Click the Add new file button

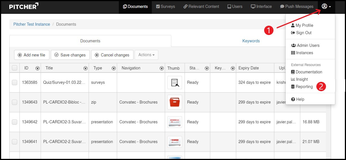32,55
